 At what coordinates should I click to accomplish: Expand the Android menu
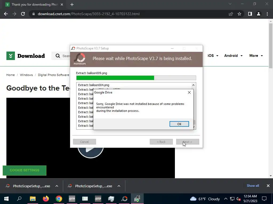[233, 56]
